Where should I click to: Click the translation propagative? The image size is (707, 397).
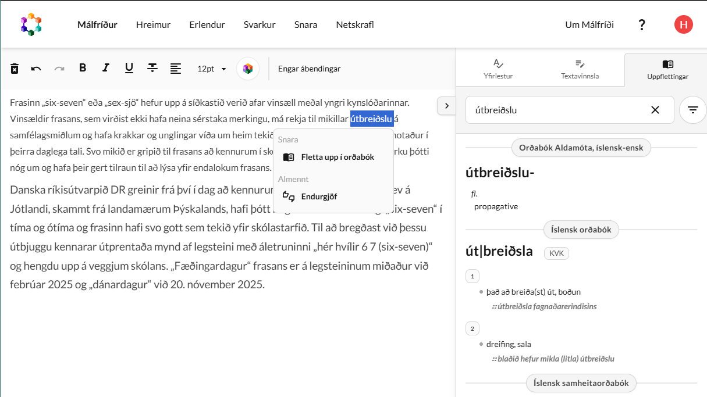tap(496, 206)
